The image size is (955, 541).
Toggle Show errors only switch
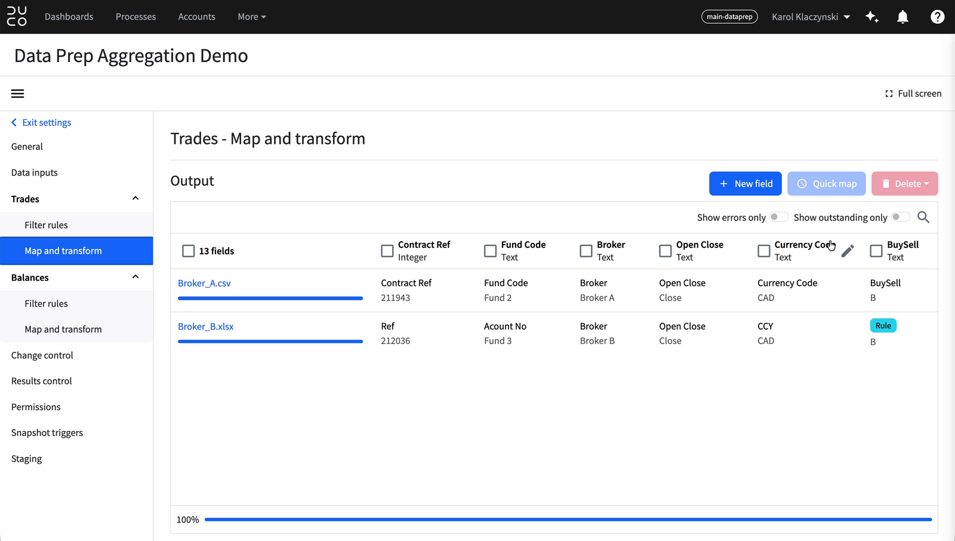click(x=778, y=217)
